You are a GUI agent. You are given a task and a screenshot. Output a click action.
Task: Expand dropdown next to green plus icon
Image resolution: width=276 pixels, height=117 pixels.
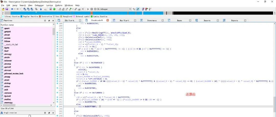coord(73,9)
